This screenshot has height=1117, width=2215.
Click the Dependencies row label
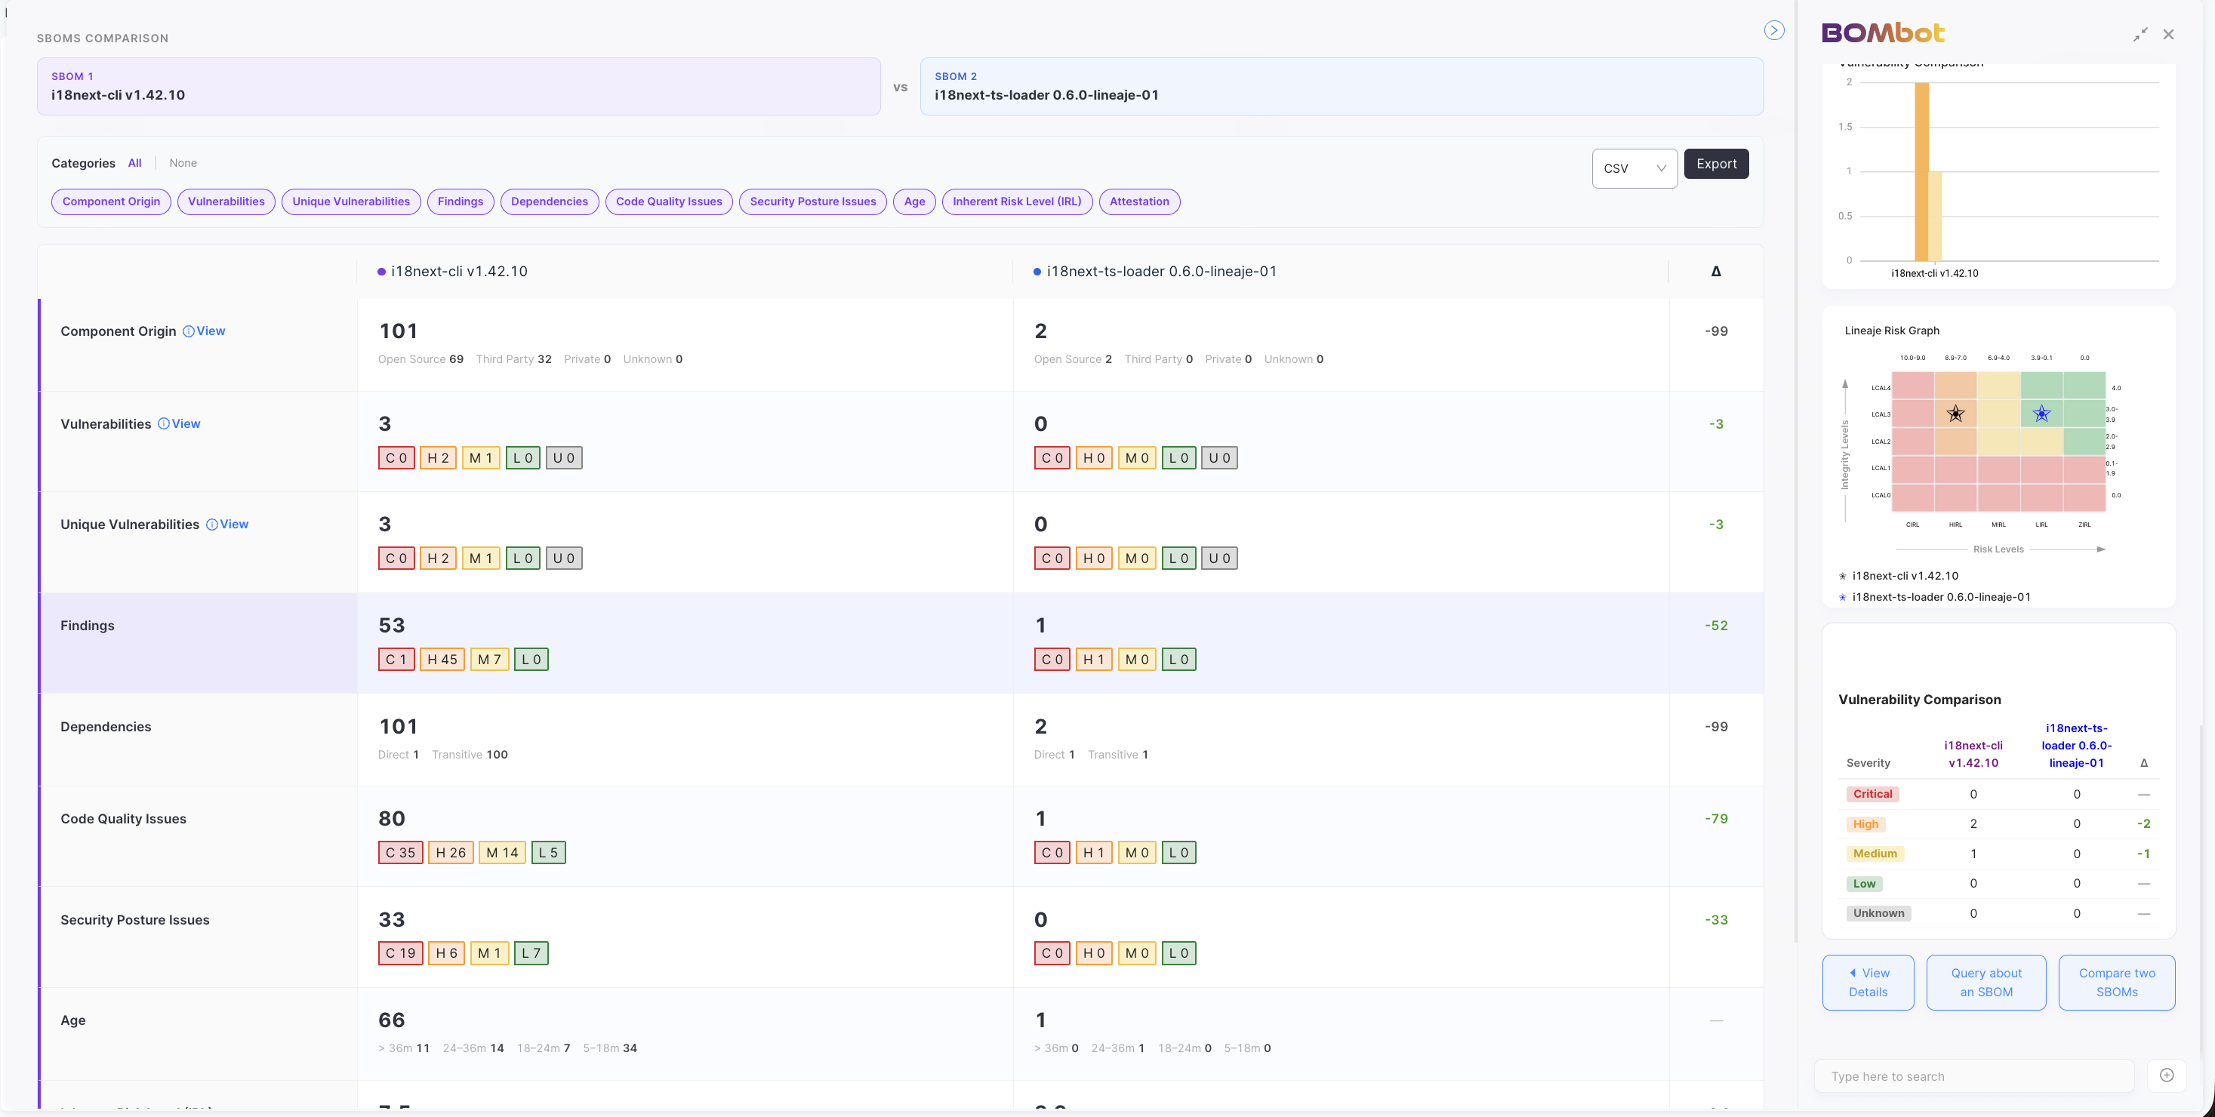[106, 727]
